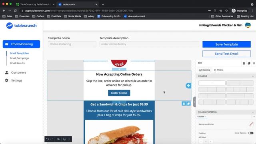Preview email with eye icon
This screenshot has width=256, height=144.
point(58,139)
